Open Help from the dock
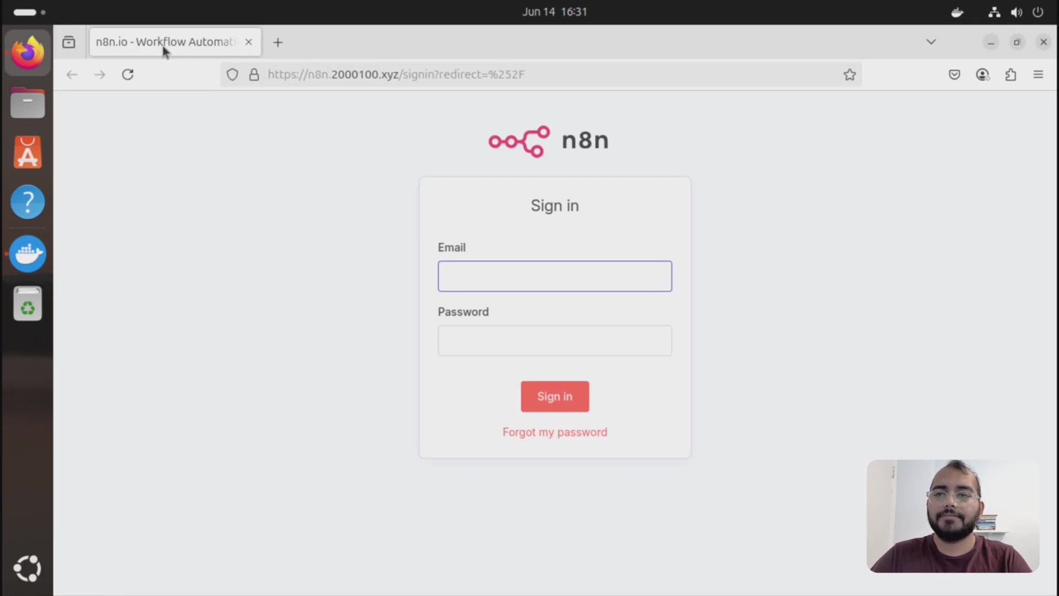1059x596 pixels. pos(28,202)
